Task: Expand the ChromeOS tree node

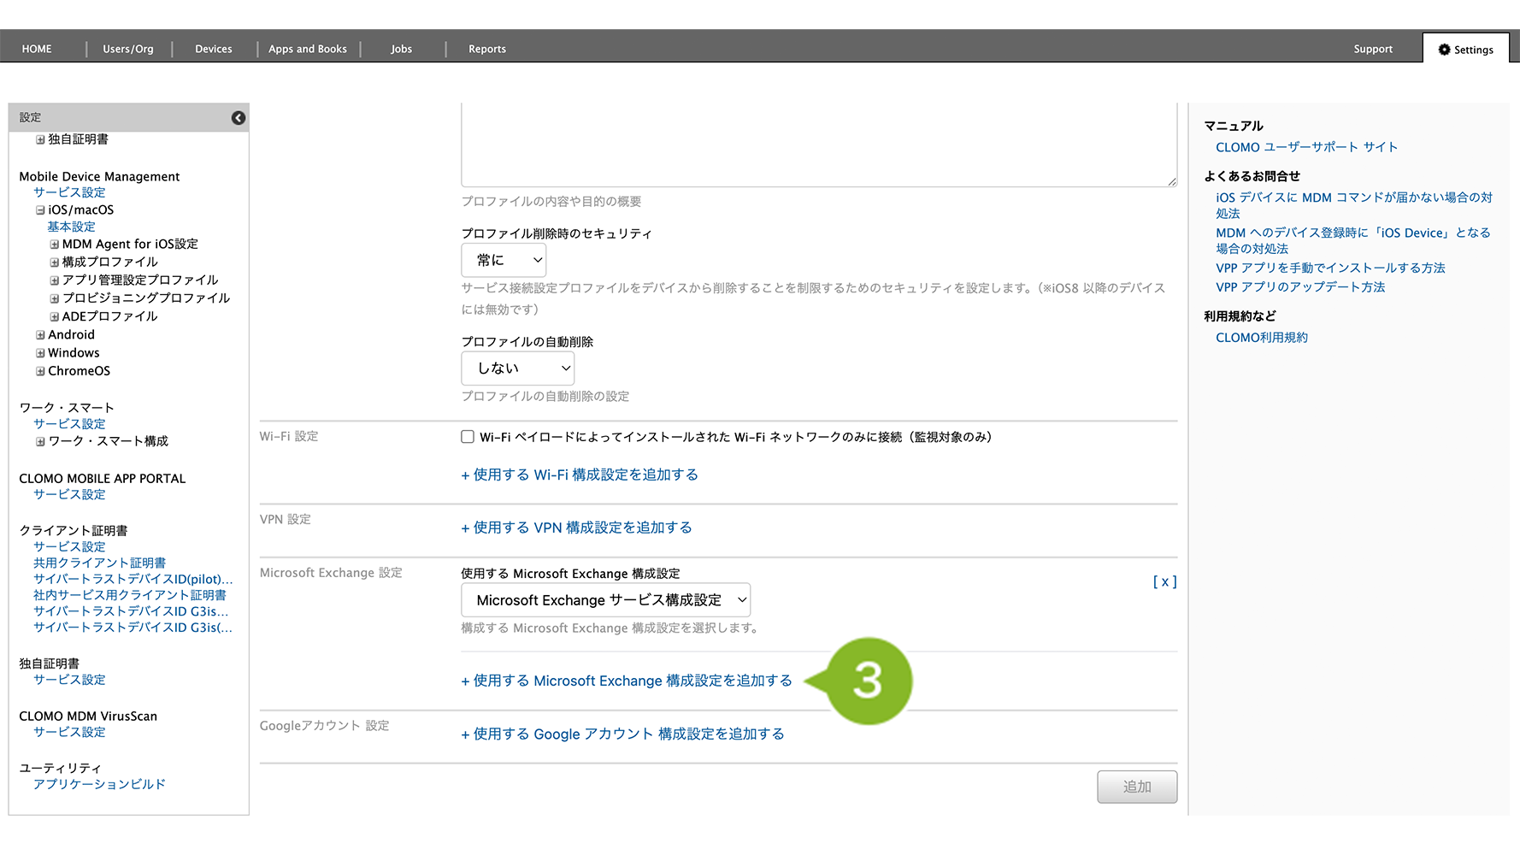Action: tap(40, 371)
